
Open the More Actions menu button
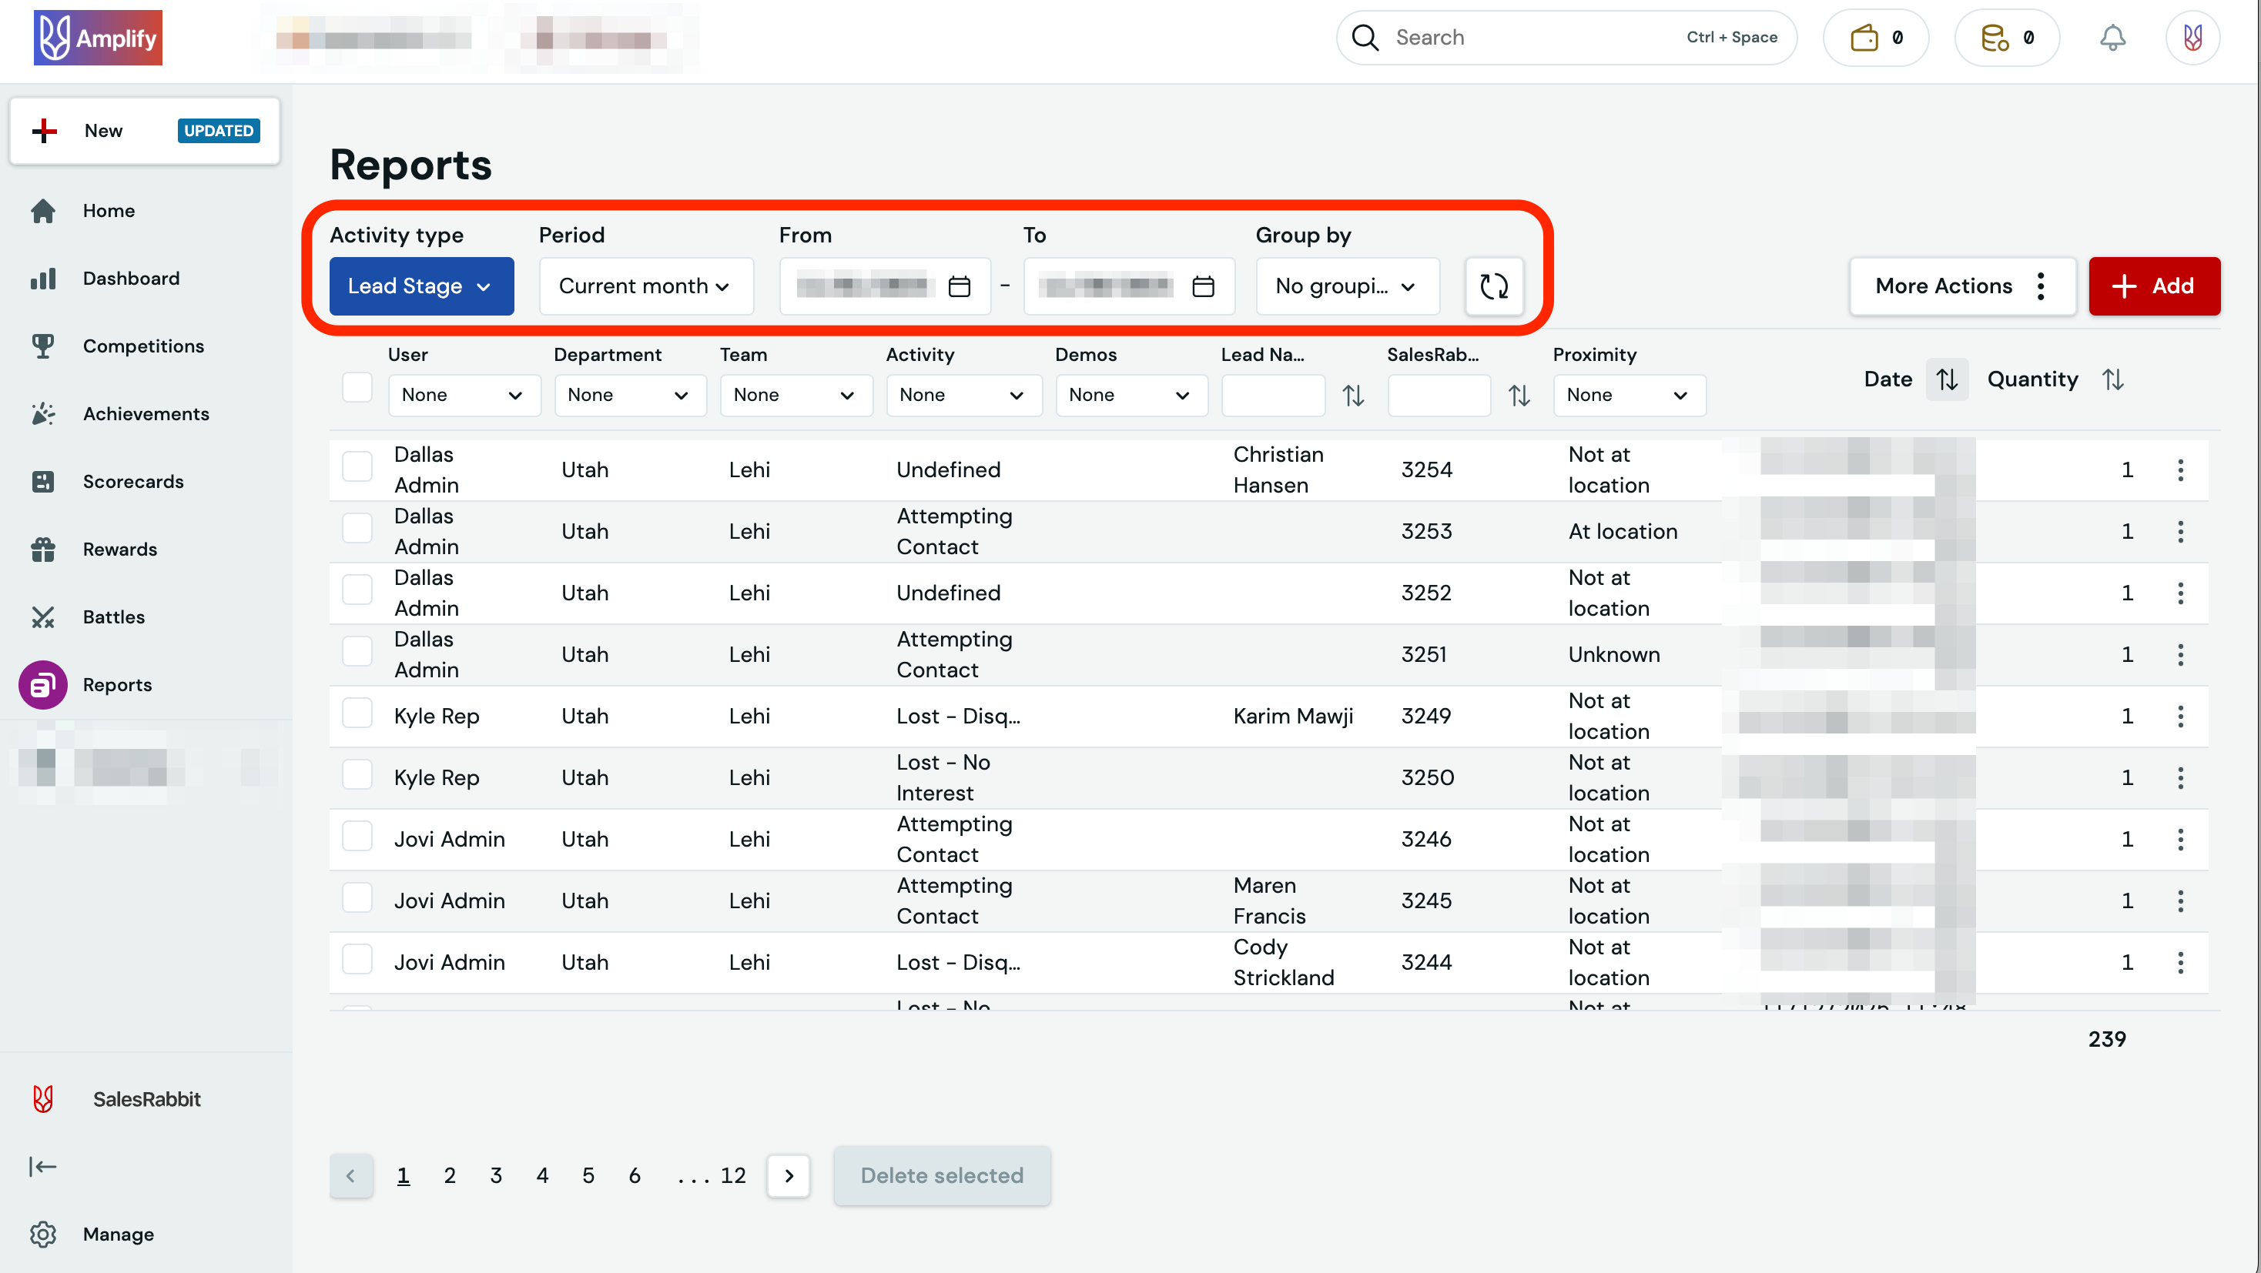[x=1961, y=286]
